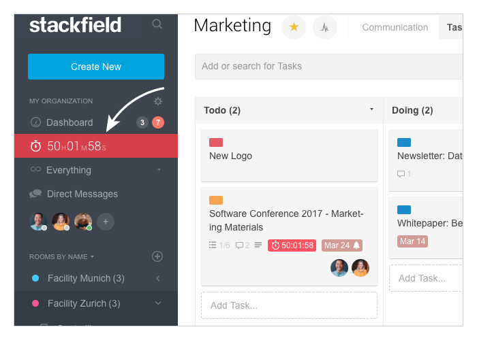Open the running time tracker bar

96,146
